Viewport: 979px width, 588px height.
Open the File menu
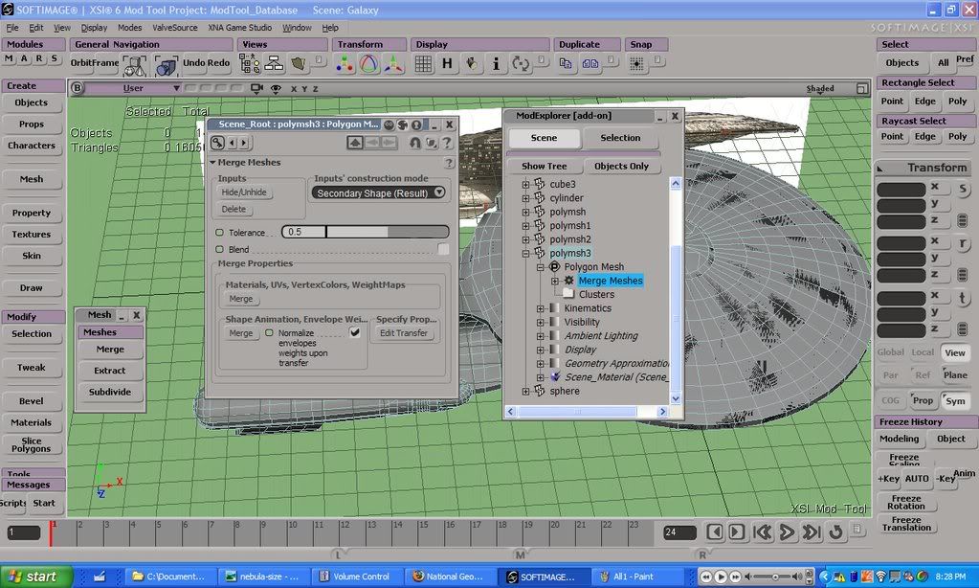[x=12, y=28]
